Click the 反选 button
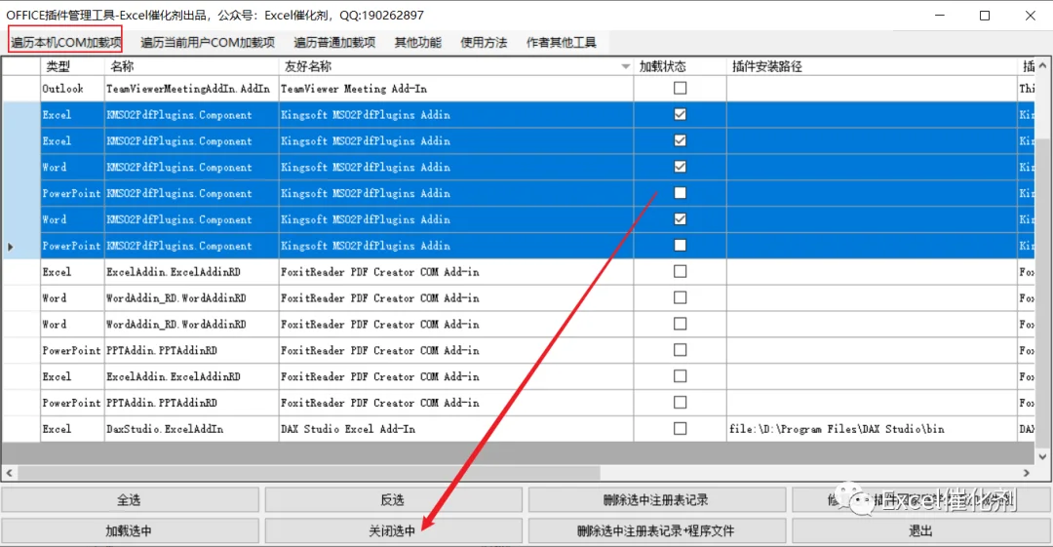Image resolution: width=1053 pixels, height=547 pixels. tap(393, 500)
